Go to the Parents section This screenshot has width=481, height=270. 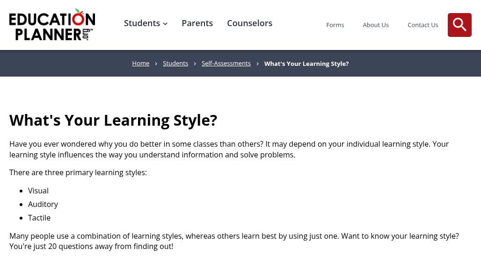(197, 23)
